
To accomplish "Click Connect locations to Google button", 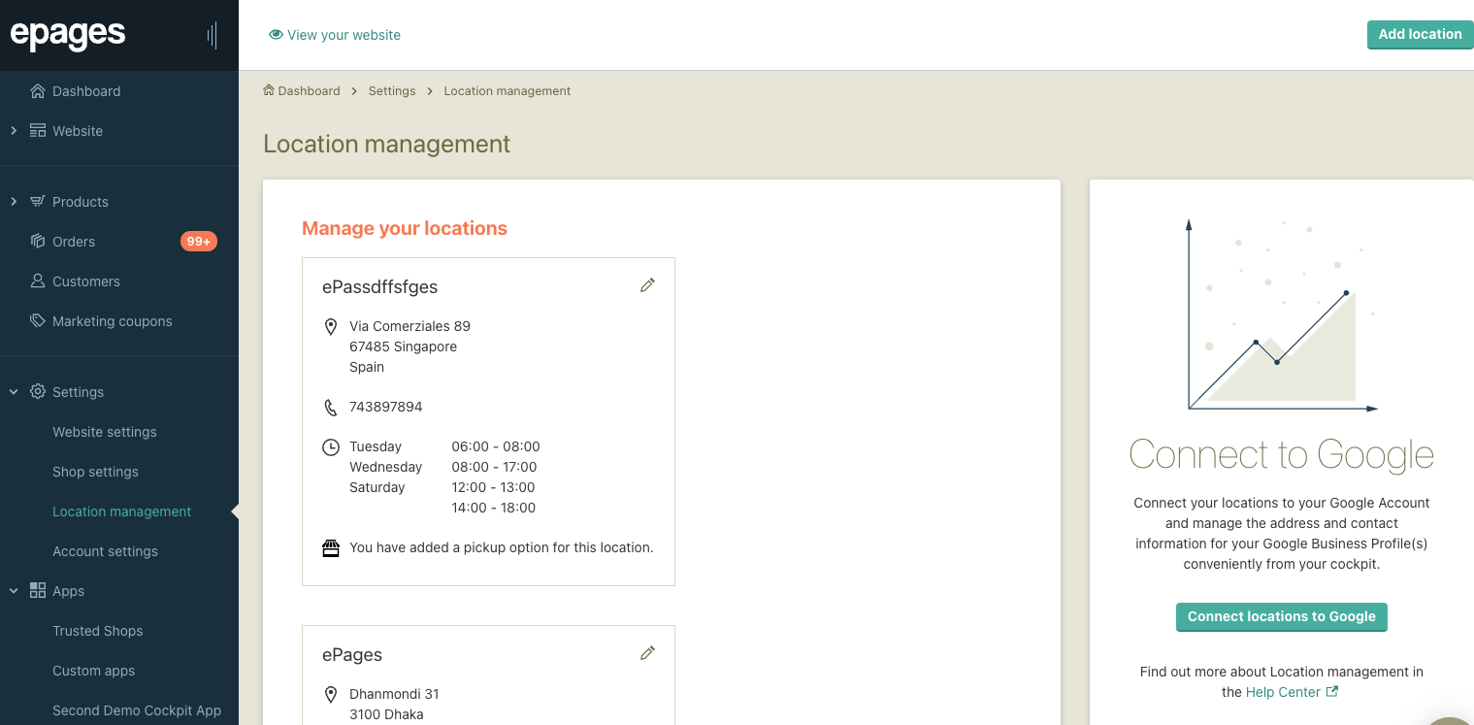I will pos(1282,616).
